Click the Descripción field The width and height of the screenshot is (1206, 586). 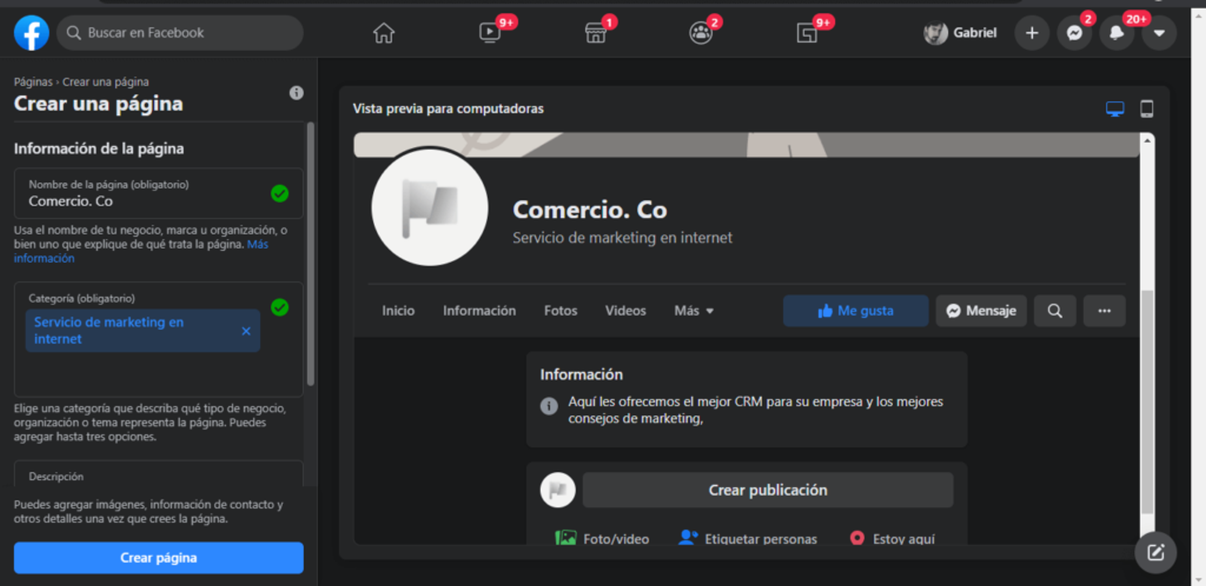[x=159, y=474]
